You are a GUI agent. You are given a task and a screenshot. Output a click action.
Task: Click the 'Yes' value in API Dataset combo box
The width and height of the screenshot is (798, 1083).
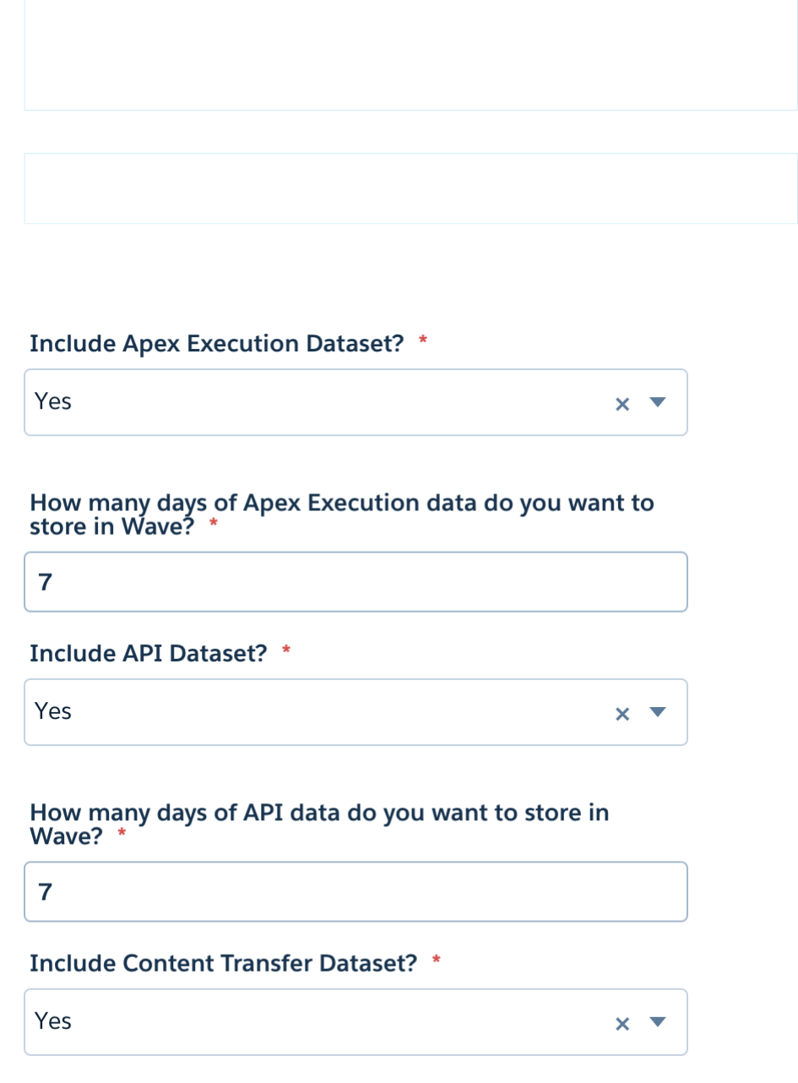(x=53, y=711)
